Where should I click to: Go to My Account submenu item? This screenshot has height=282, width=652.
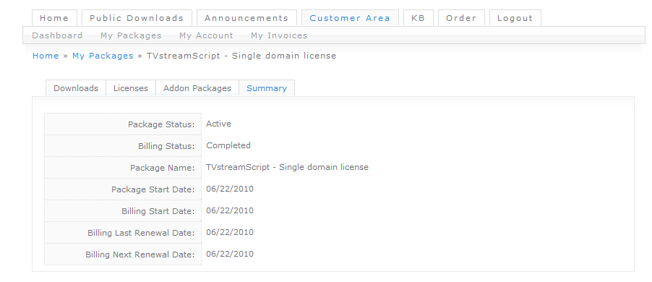206,35
